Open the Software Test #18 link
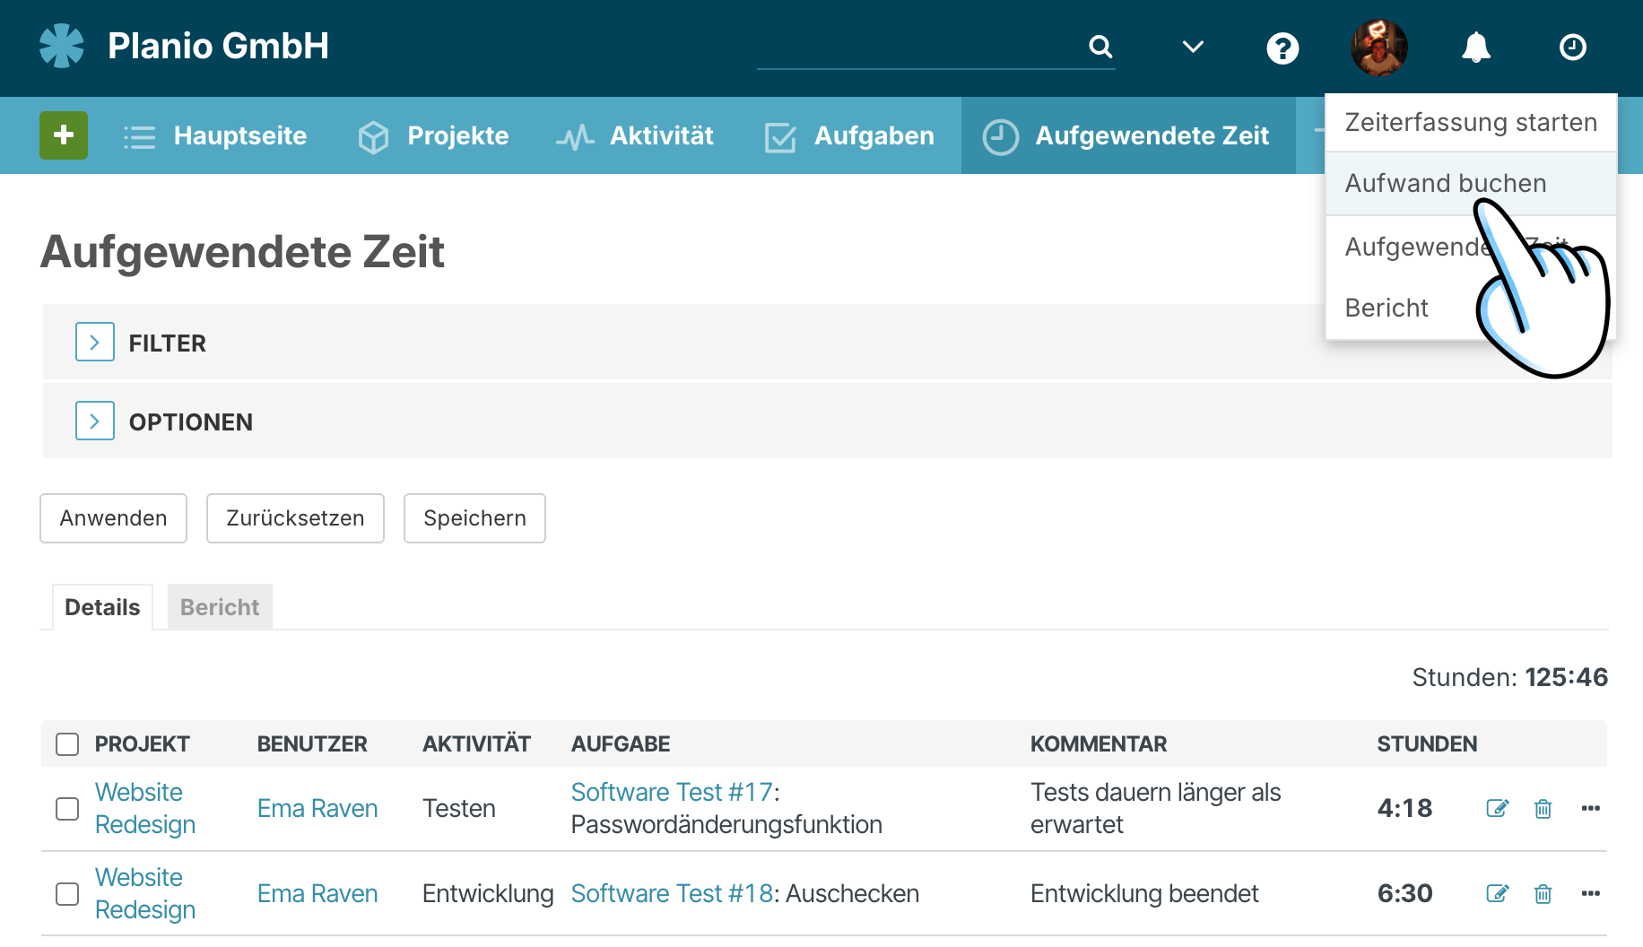 tap(672, 893)
